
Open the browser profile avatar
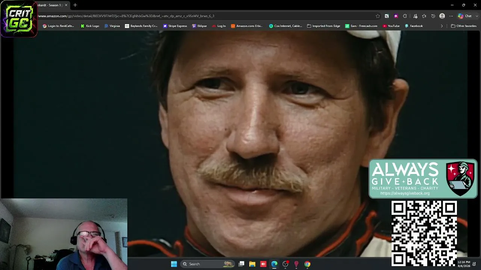click(442, 16)
